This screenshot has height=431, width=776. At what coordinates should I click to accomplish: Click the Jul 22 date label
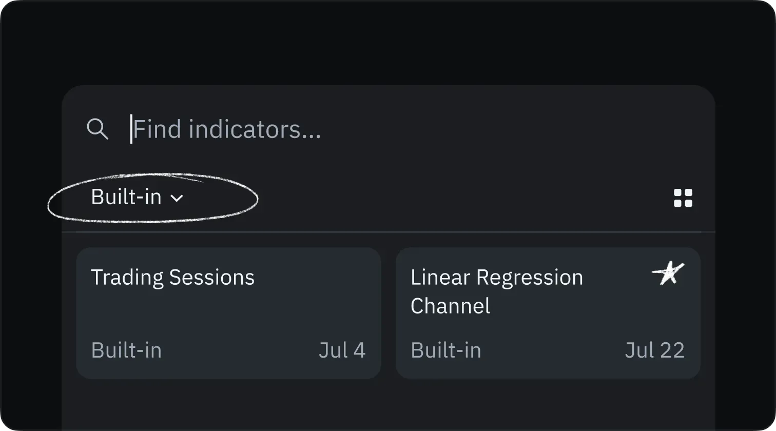point(654,350)
